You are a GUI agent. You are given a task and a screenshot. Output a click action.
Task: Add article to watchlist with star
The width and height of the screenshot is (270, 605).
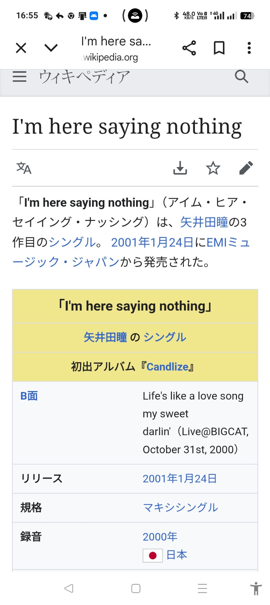[x=213, y=168]
